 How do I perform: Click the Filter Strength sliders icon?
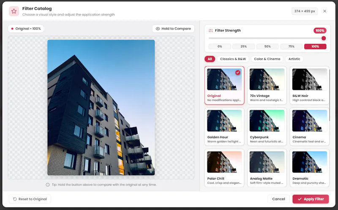(x=210, y=30)
